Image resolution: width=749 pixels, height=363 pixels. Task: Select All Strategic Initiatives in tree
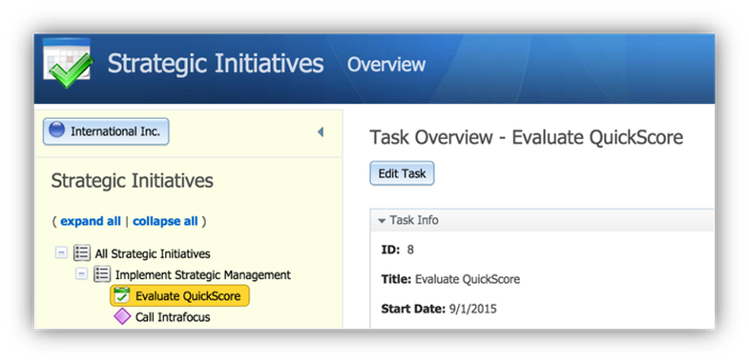[x=153, y=253]
